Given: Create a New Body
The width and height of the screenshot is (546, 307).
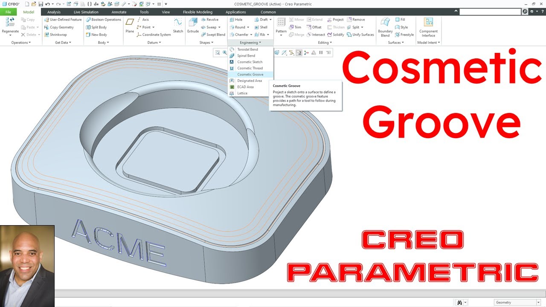Looking at the screenshot, I should (96, 35).
